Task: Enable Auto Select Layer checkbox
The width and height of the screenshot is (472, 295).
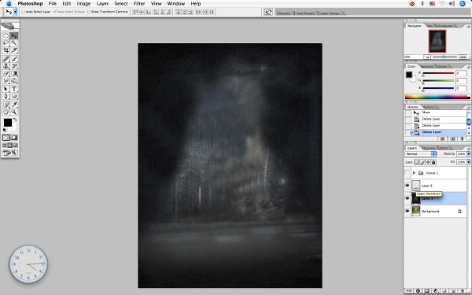Action: tap(23, 12)
